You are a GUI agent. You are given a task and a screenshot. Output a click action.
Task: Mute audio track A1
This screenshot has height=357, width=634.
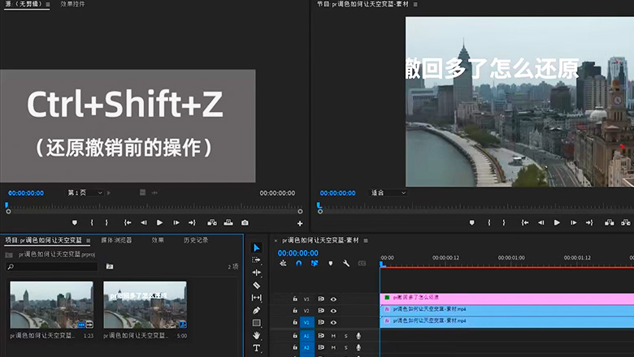pos(333,336)
